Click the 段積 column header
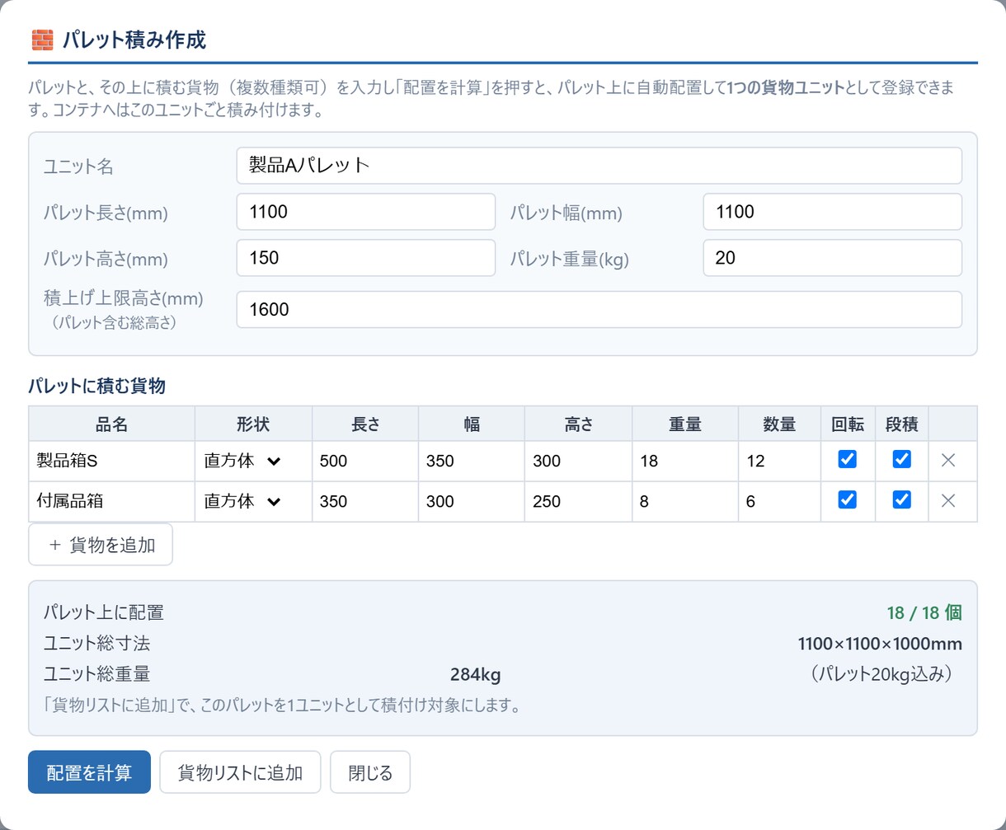Viewport: 1006px width, 830px height. click(901, 424)
